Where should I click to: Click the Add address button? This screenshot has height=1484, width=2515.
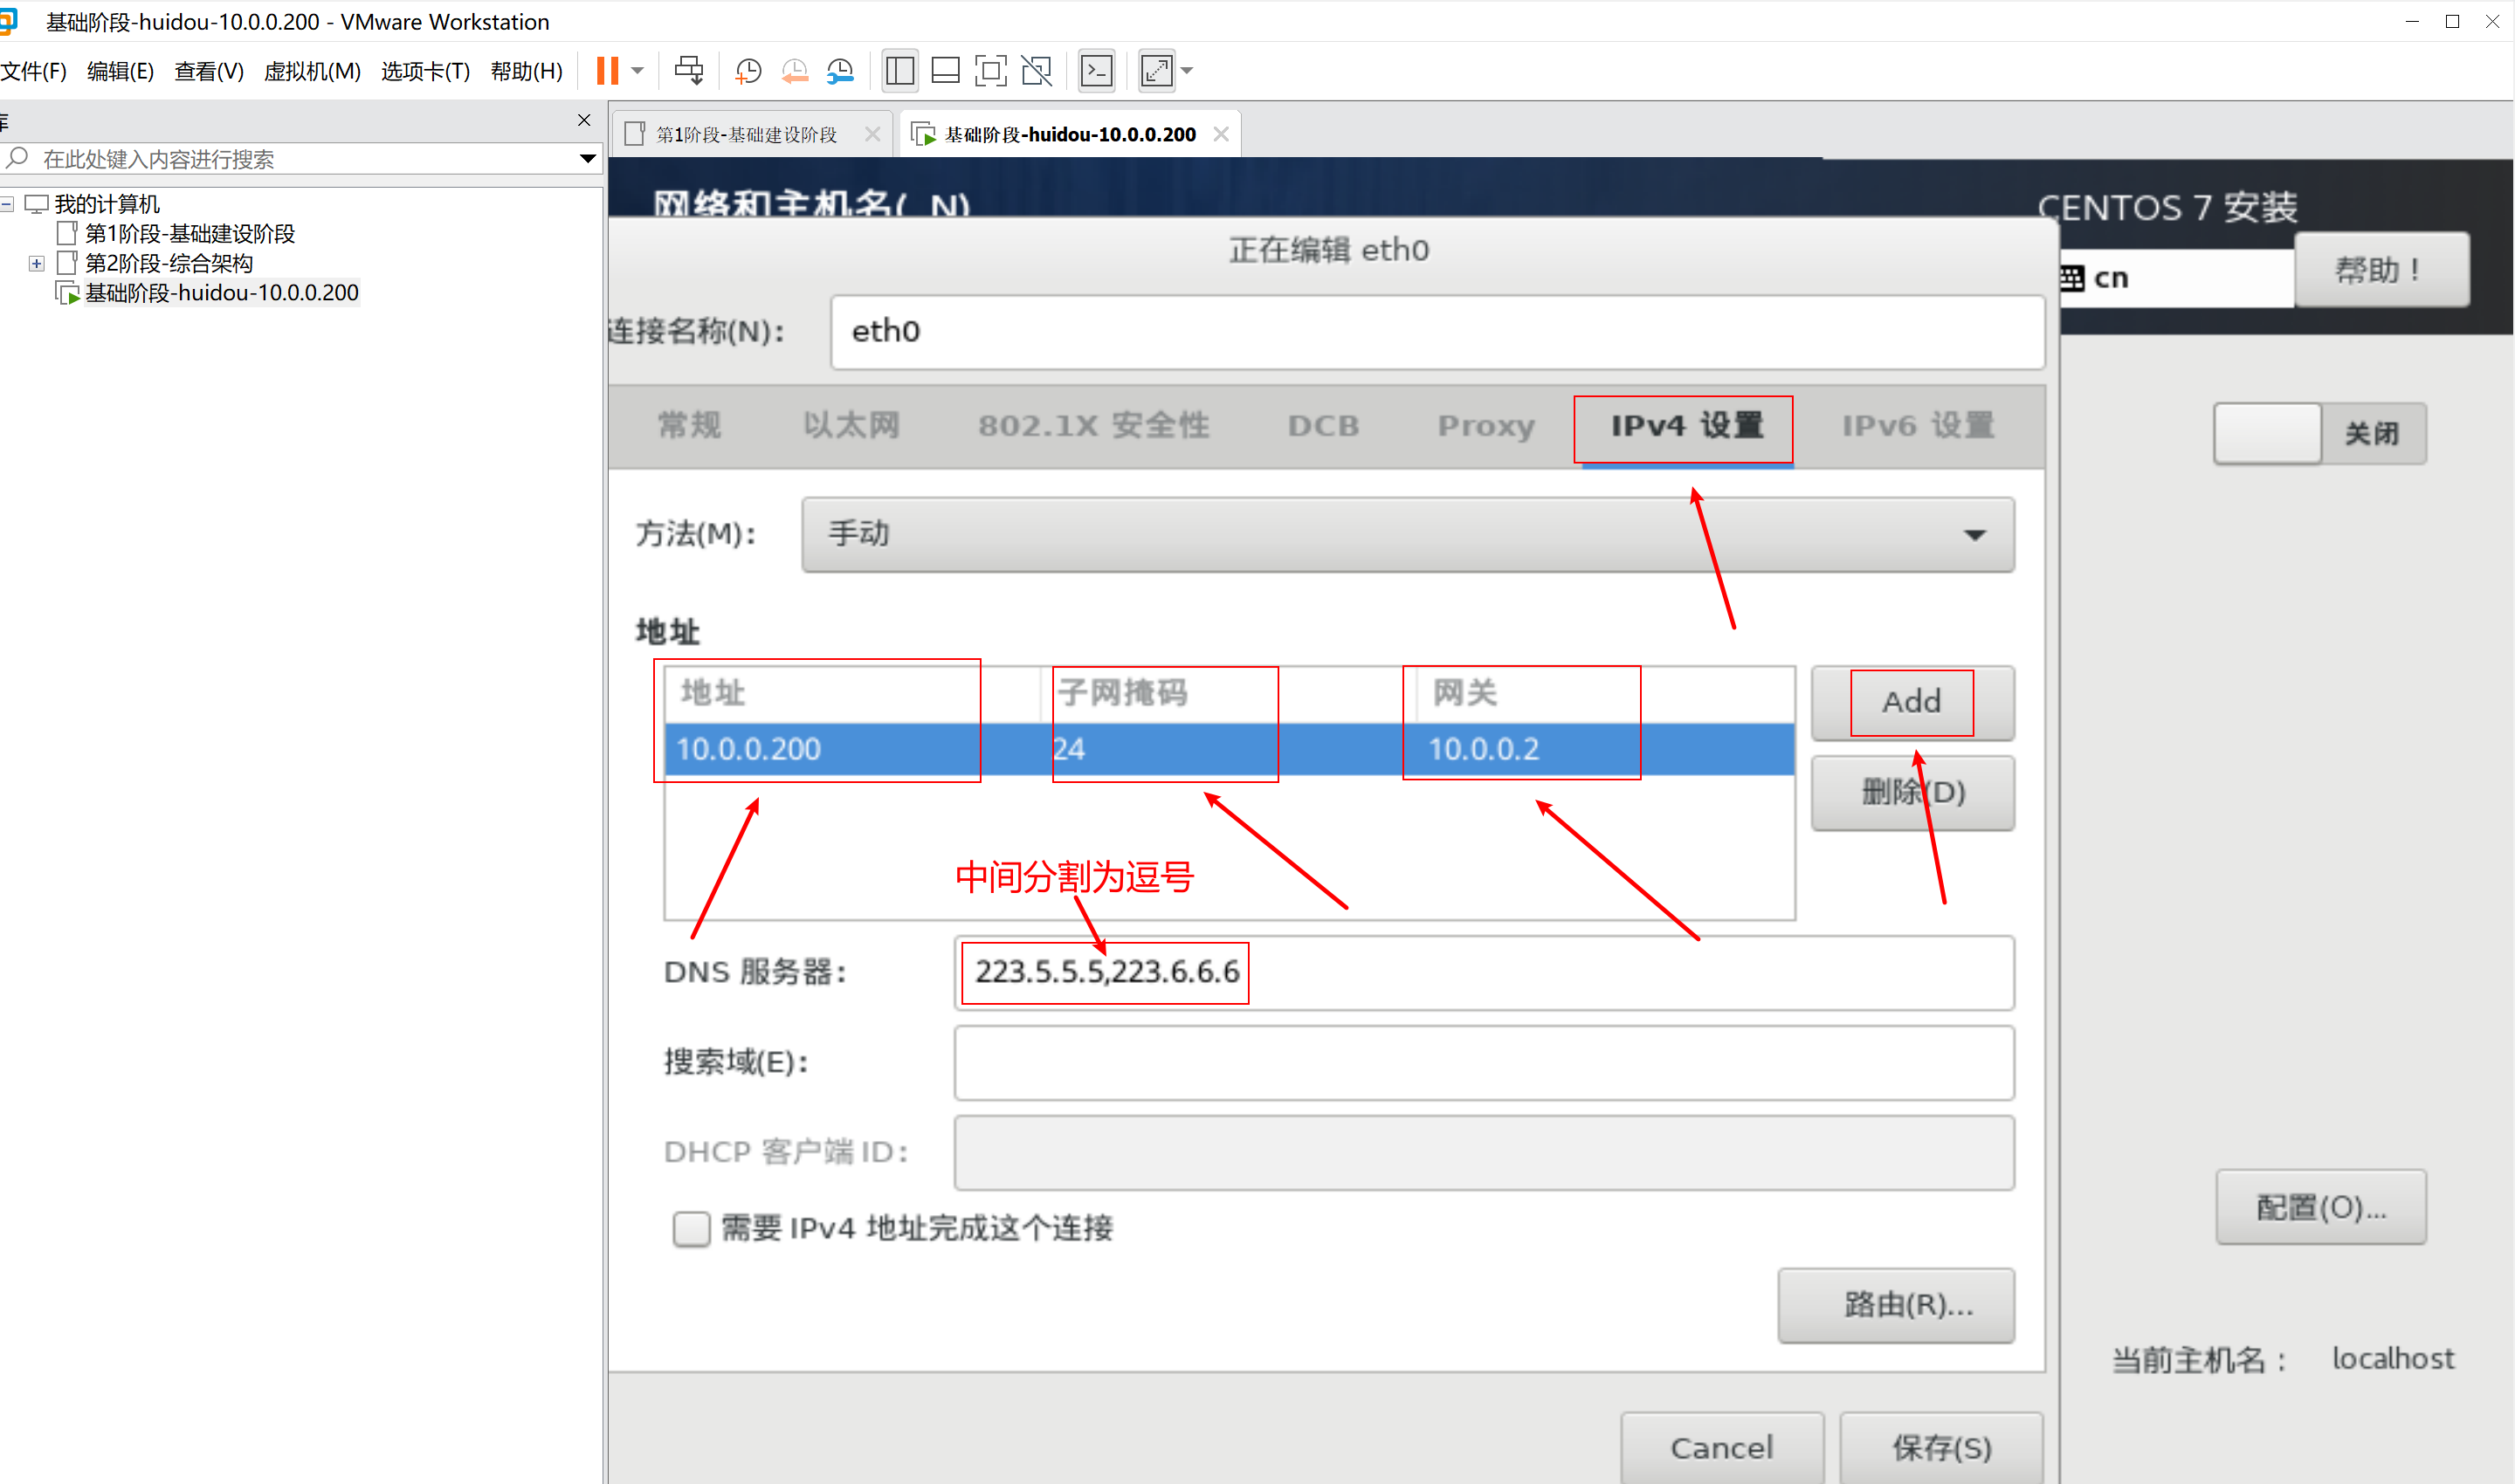click(1911, 702)
